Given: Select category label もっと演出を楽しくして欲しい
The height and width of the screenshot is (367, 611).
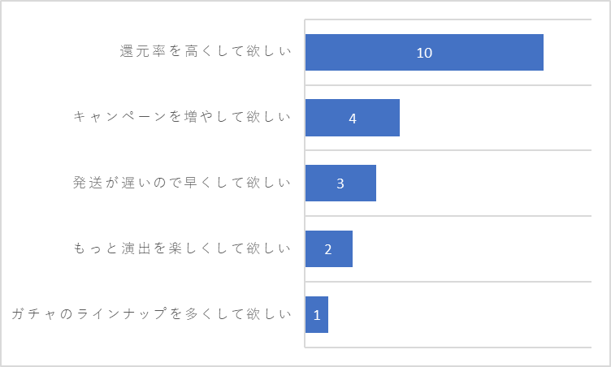Looking at the screenshot, I should [182, 248].
